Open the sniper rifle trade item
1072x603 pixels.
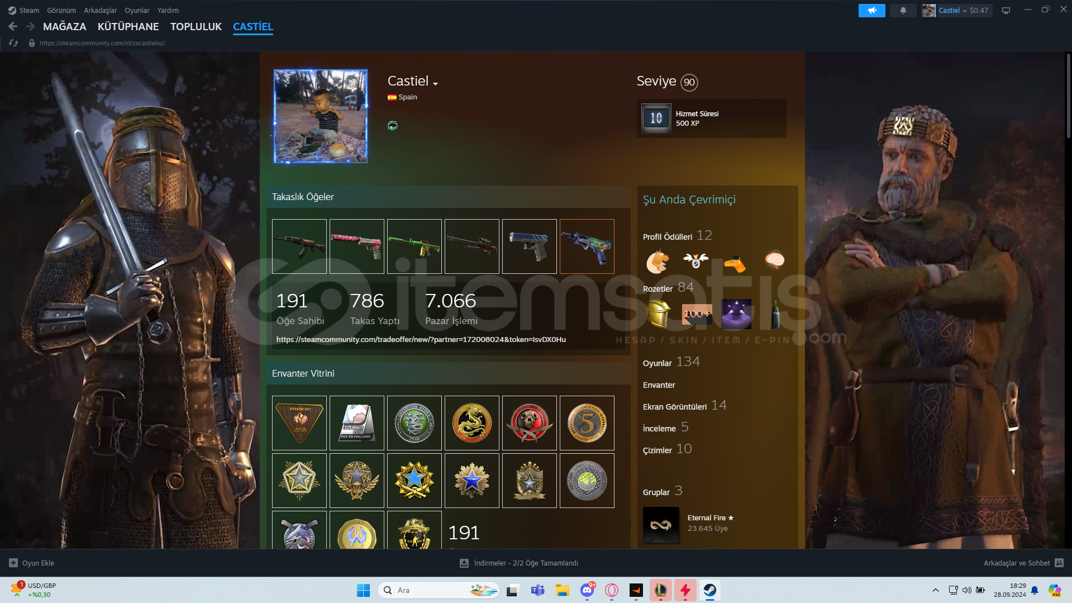tap(472, 246)
